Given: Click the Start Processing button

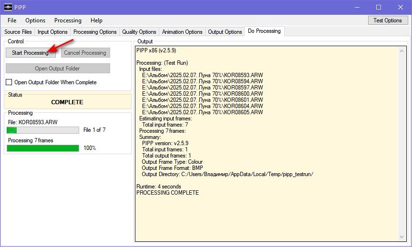Looking at the screenshot, I should (x=31, y=53).
